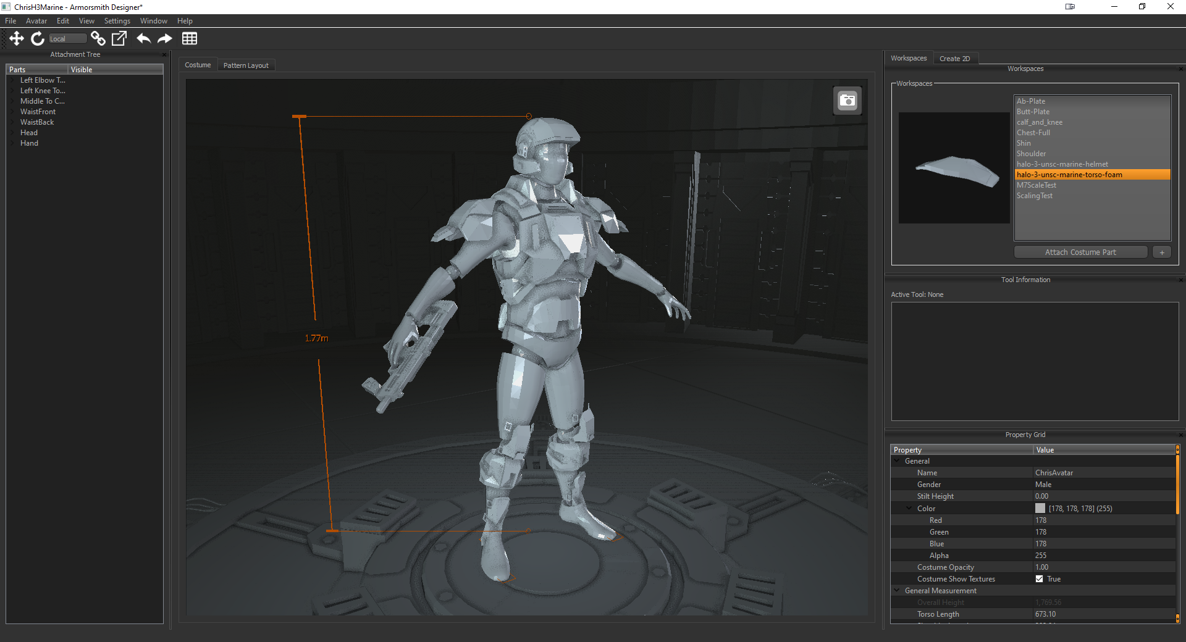The height and width of the screenshot is (642, 1186).
Task: Select M7ScaleTest workspace
Action: click(x=1093, y=185)
